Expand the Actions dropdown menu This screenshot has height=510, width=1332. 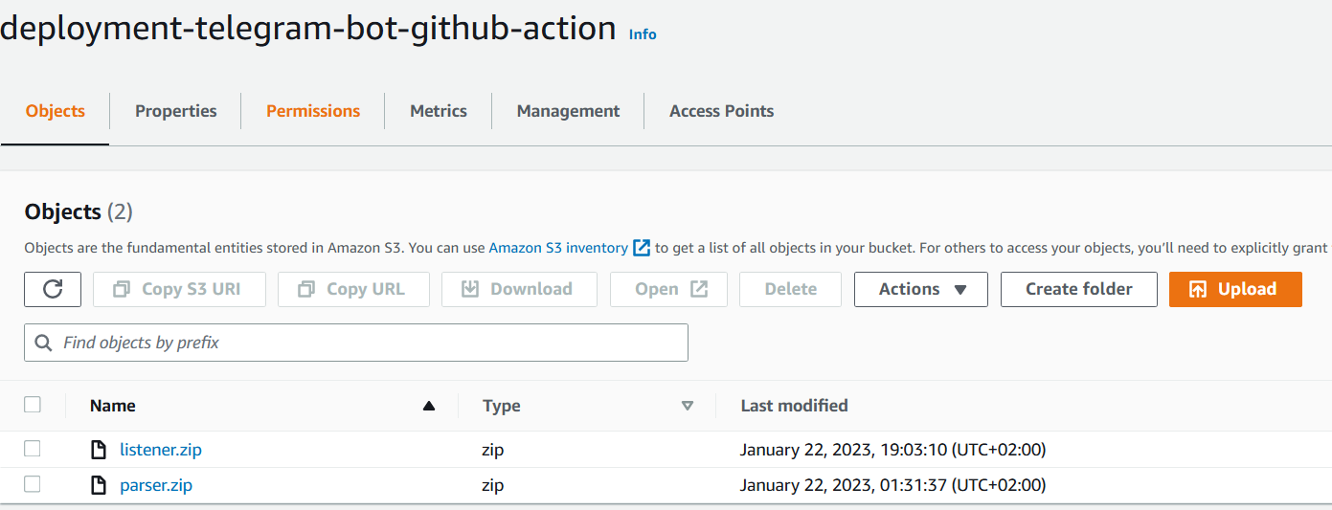pyautogui.click(x=920, y=289)
